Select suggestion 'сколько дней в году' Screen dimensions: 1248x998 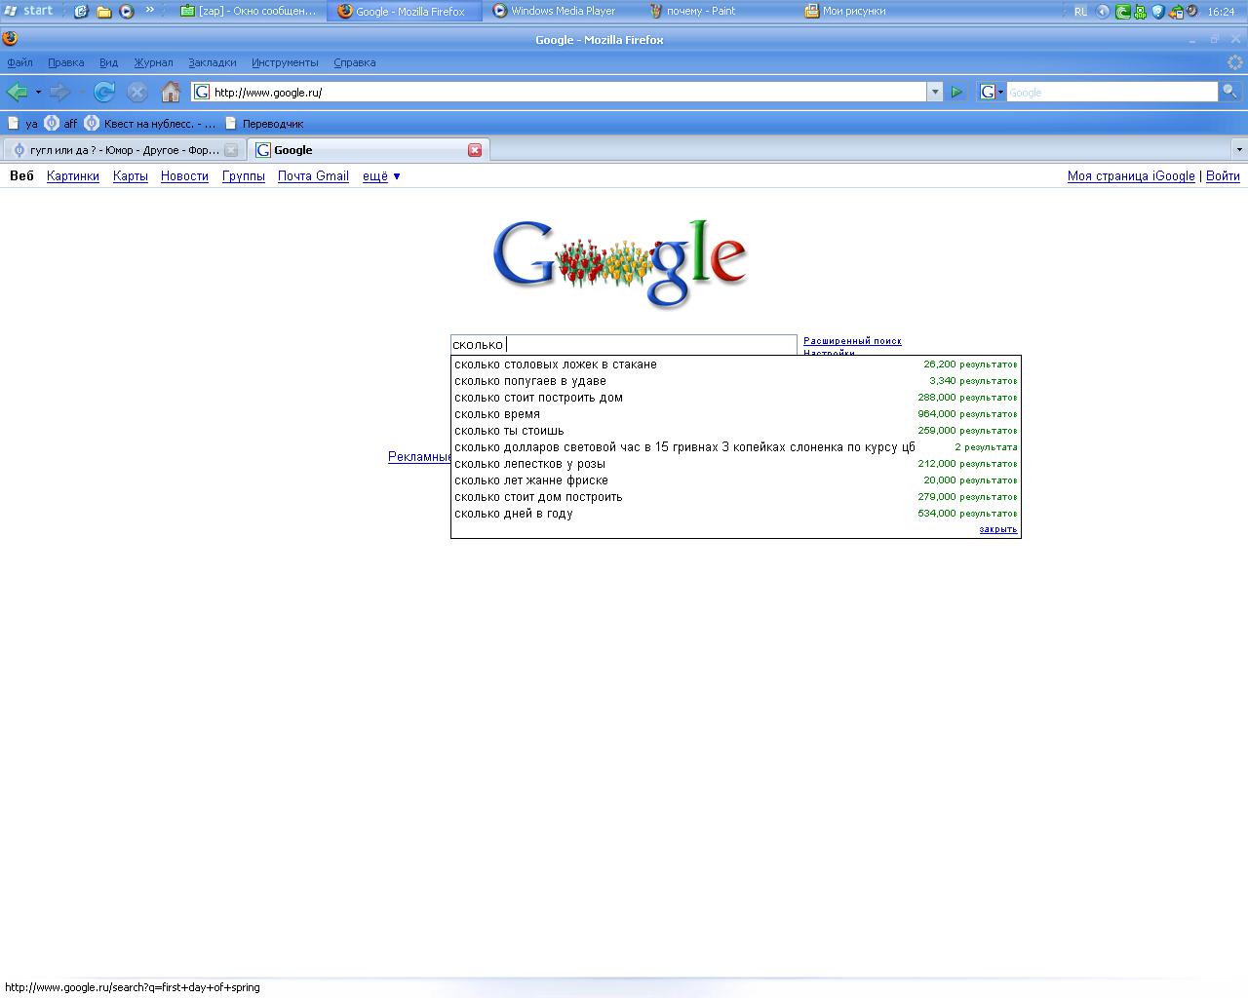[x=736, y=514]
